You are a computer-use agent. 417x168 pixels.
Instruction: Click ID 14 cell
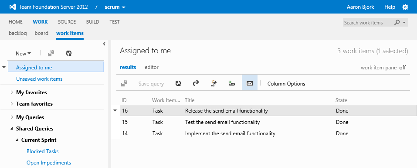pyautogui.click(x=125, y=134)
